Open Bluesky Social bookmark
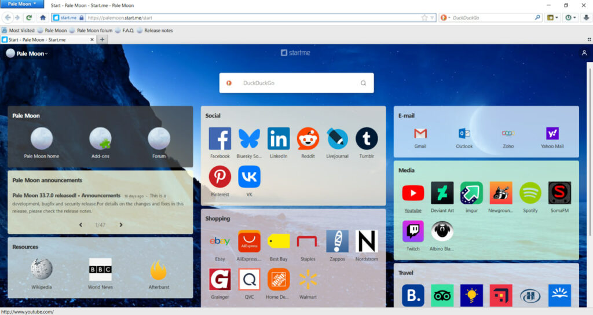The width and height of the screenshot is (593, 315). pyautogui.click(x=249, y=138)
